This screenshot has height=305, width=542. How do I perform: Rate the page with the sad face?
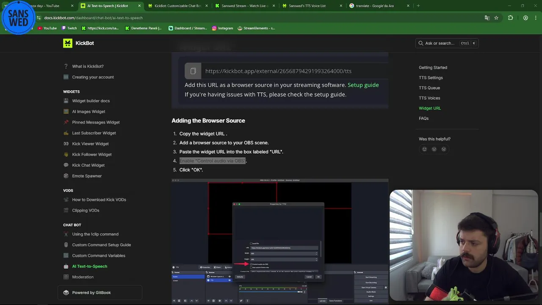444,149
